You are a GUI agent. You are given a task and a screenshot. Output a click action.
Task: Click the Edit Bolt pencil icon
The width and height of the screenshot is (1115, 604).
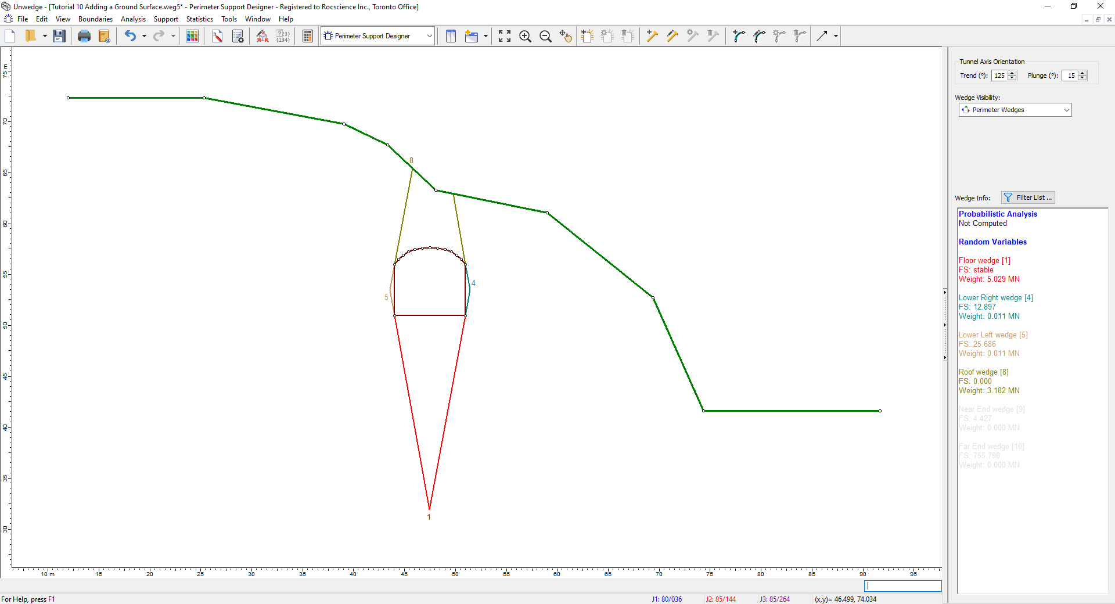pos(672,36)
